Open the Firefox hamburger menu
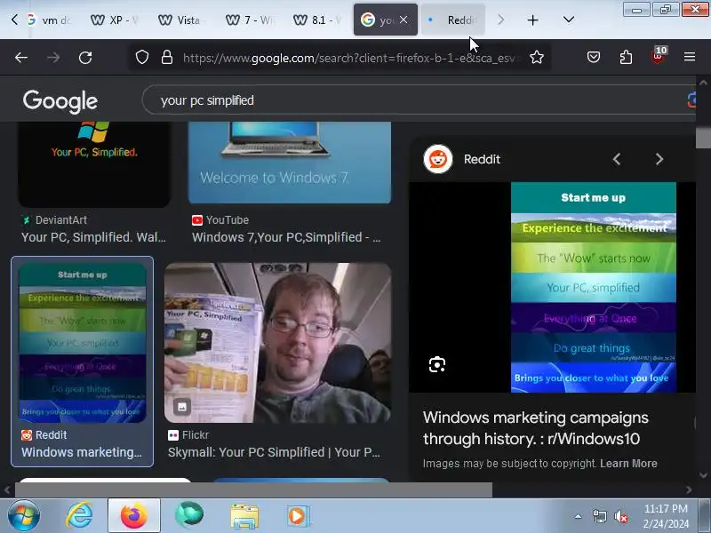Viewport: 711px width, 533px height. coord(690,57)
